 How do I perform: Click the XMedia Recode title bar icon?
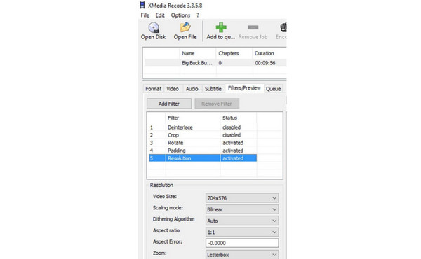click(x=142, y=5)
